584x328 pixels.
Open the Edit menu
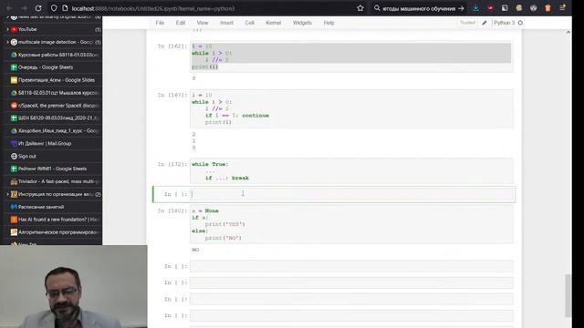(181, 23)
